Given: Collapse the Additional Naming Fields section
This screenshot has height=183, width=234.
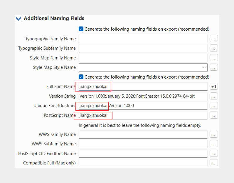Looking at the screenshot, I should pos(18,19).
